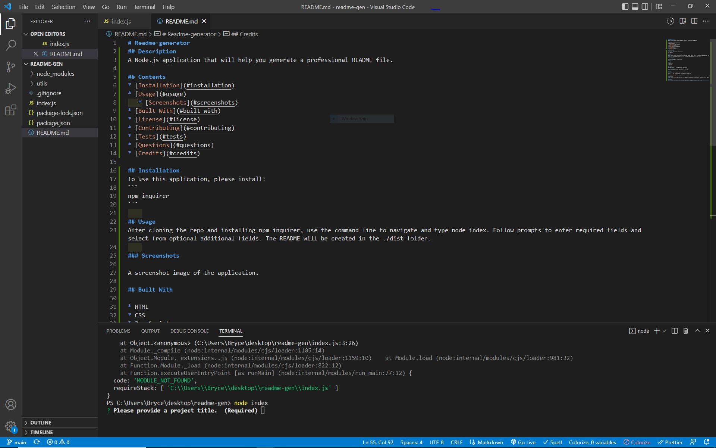Select the DEBUG CONSOLE terminal tab

(x=189, y=331)
